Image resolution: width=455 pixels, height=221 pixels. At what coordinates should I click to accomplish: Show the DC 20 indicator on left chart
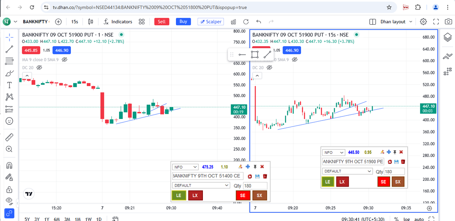coord(39,67)
